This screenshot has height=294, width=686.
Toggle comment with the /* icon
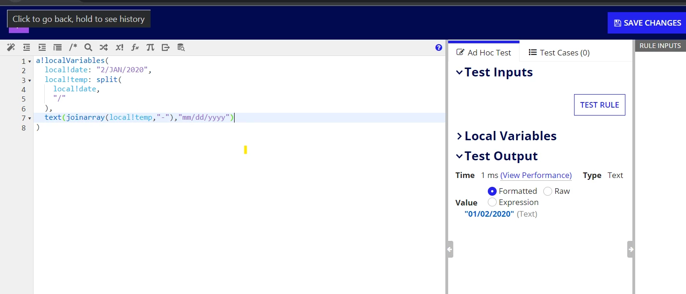(73, 47)
